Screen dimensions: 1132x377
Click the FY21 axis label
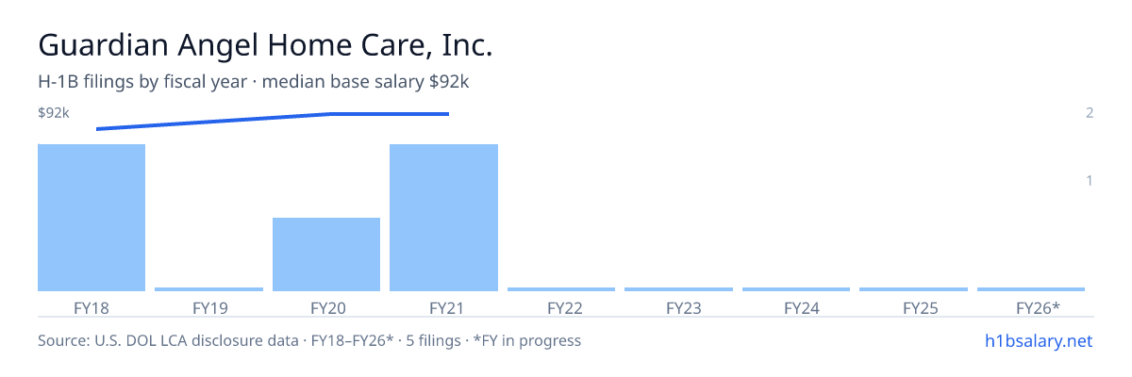pyautogui.click(x=443, y=307)
